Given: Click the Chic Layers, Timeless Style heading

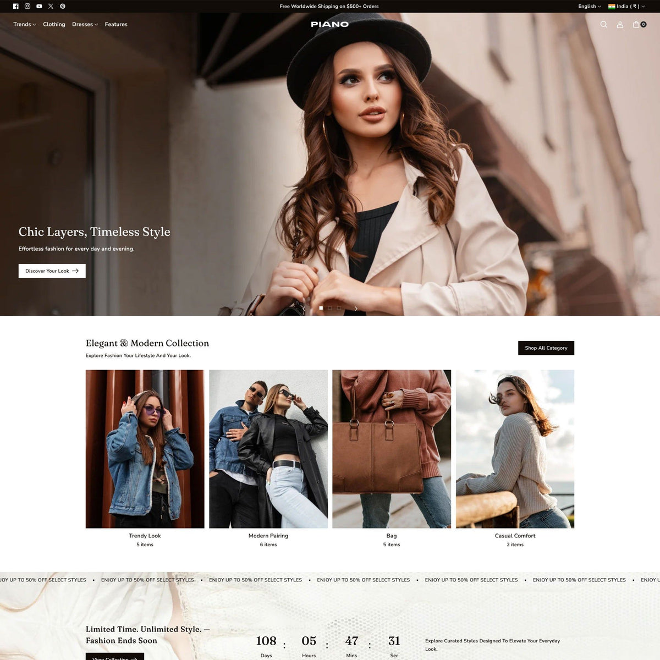Looking at the screenshot, I should [95, 232].
